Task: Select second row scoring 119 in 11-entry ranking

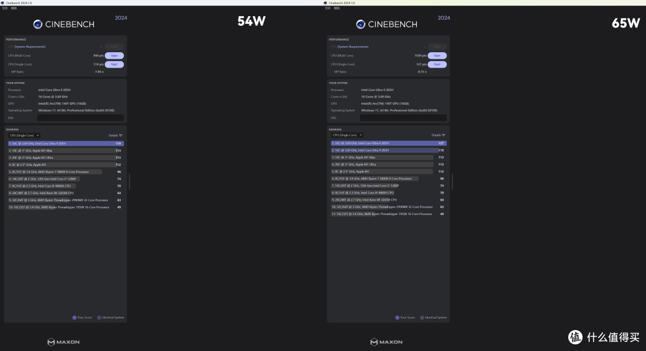Action: pyautogui.click(x=389, y=150)
